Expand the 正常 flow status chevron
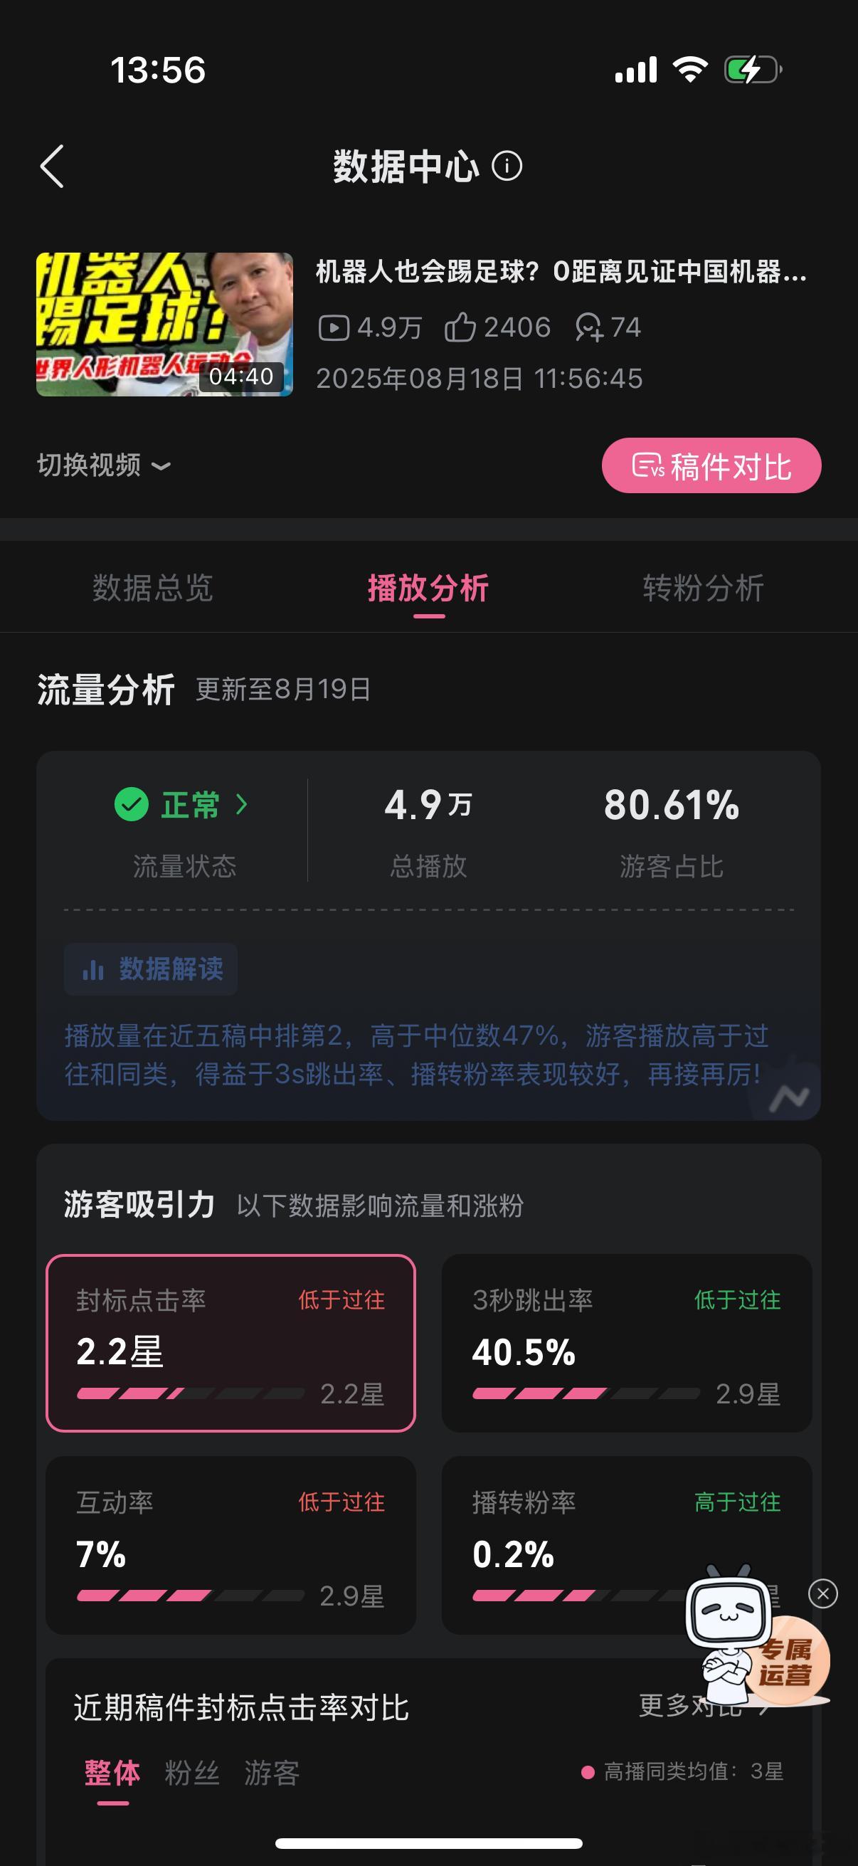This screenshot has width=858, height=1866. [242, 804]
